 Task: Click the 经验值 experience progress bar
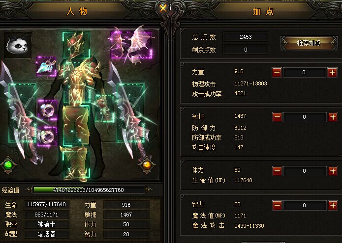point(89,190)
